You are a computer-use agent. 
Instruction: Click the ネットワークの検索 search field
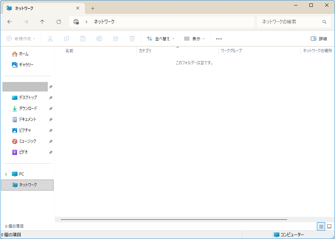(290, 22)
